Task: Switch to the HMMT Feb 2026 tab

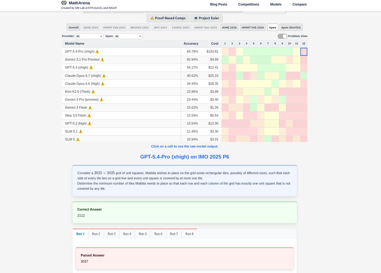Action: (x=253, y=28)
